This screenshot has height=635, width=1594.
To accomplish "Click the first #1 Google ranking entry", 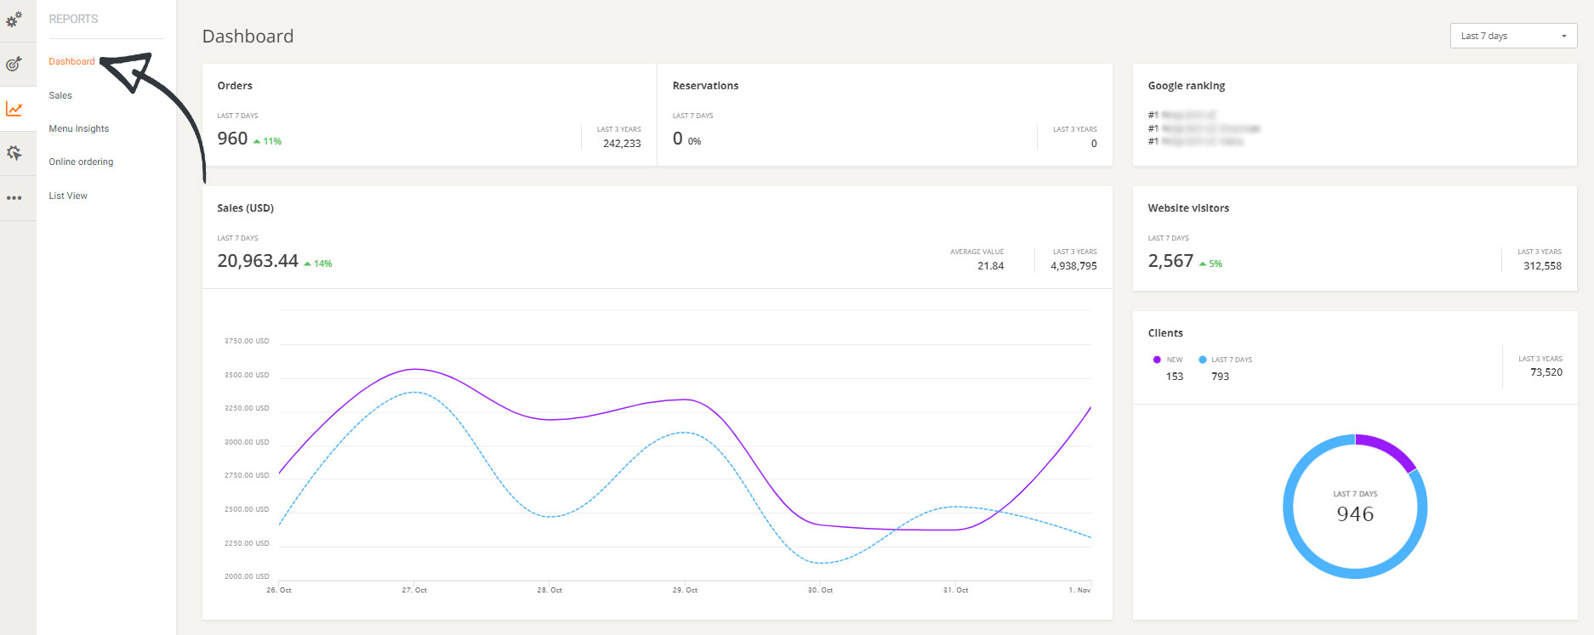I will tap(1182, 115).
